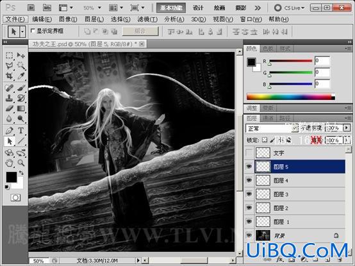Screen dimensions: 355x266
Task: Select the Eyedropper tool
Action: point(21,76)
